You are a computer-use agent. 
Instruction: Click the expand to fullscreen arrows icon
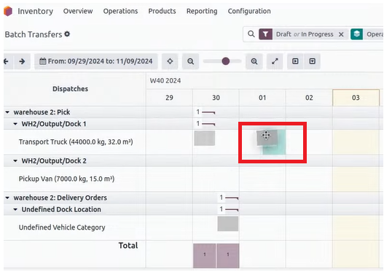tap(275, 61)
